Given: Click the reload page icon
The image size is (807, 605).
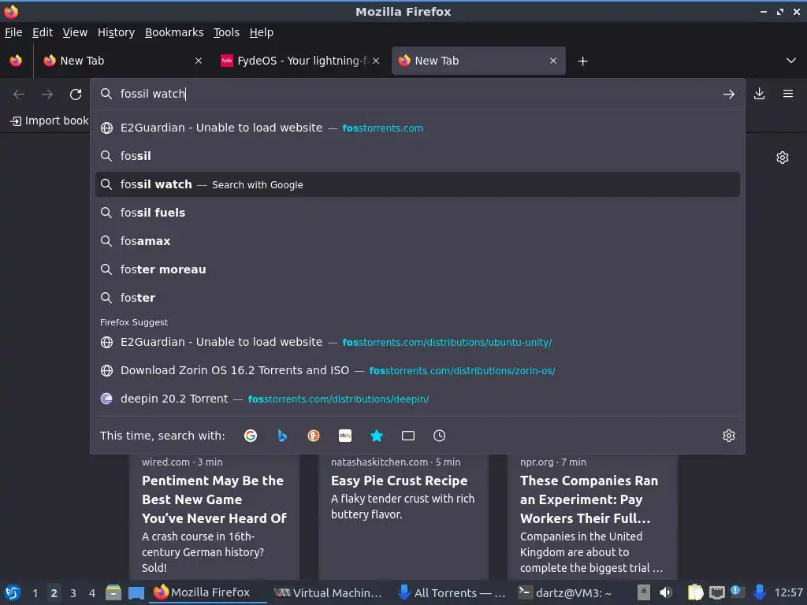Looking at the screenshot, I should [76, 95].
